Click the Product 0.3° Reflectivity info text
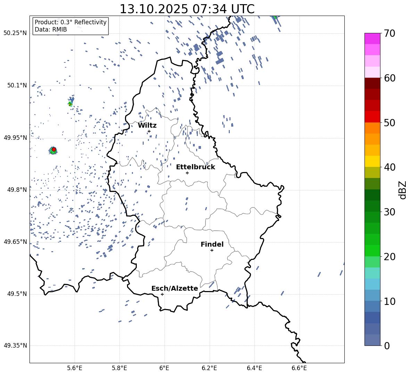The height and width of the screenshot is (375, 411). pyautogui.click(x=70, y=22)
